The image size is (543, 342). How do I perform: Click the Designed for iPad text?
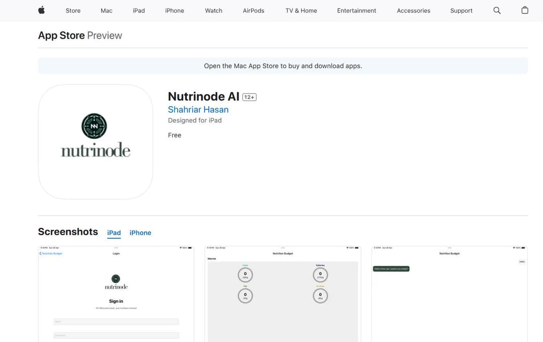(x=195, y=120)
